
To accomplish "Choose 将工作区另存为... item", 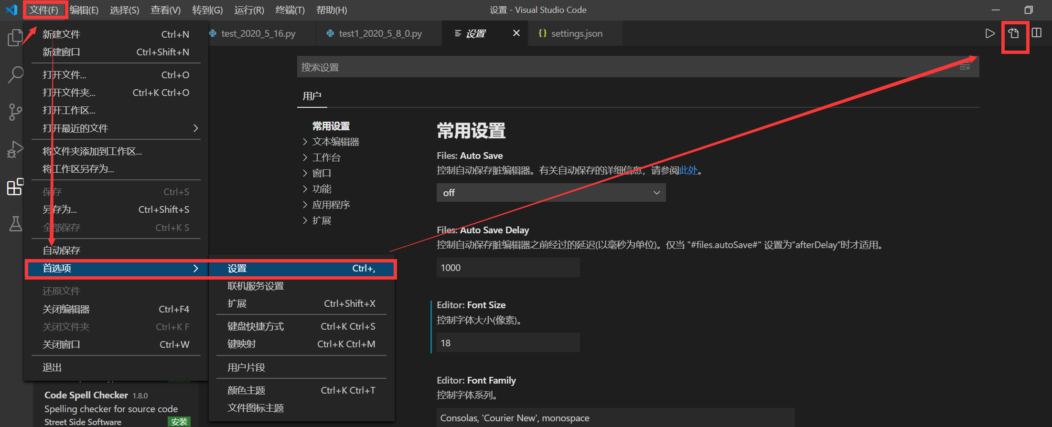I will [x=116, y=169].
